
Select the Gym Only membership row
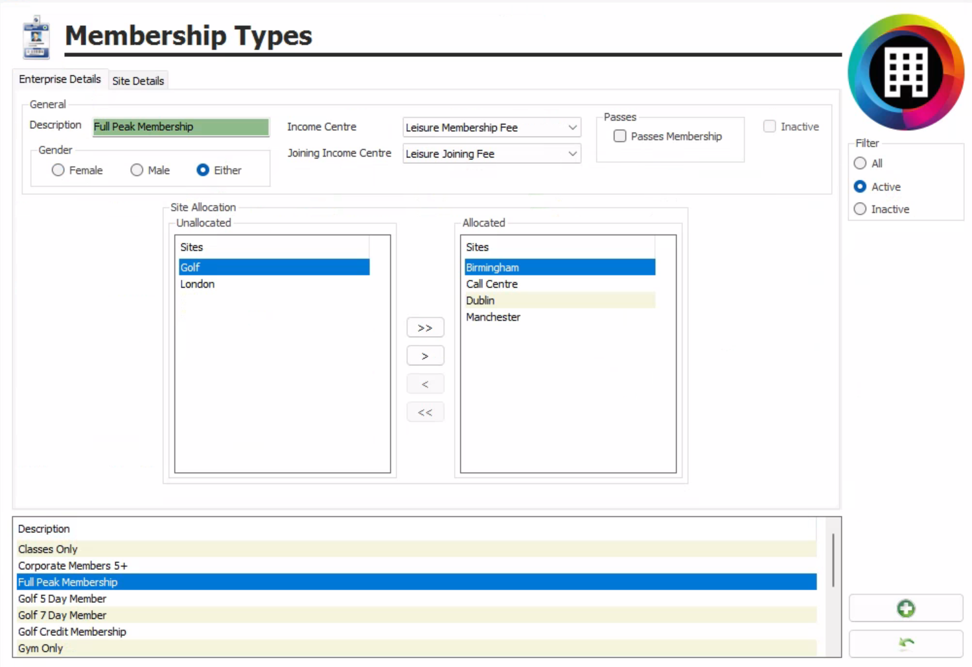pos(416,648)
